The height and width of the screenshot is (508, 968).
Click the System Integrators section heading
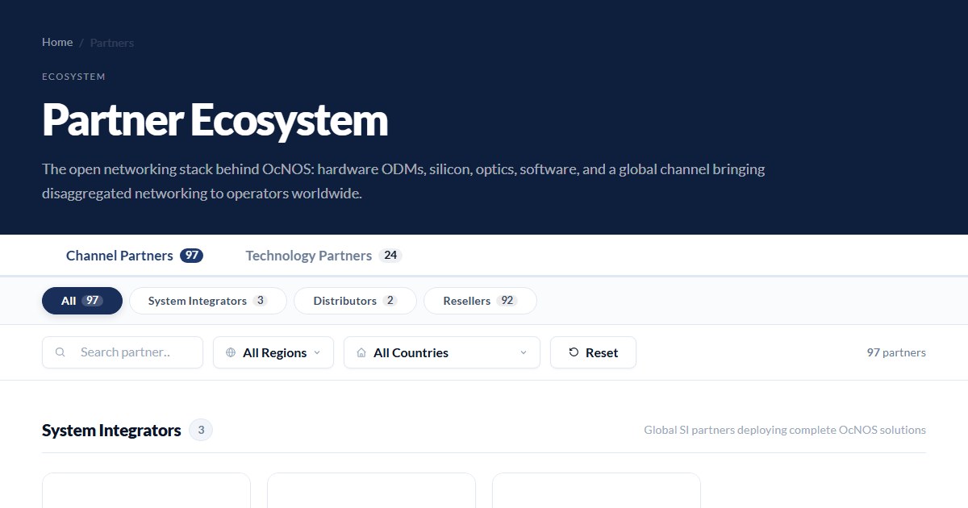coord(111,431)
